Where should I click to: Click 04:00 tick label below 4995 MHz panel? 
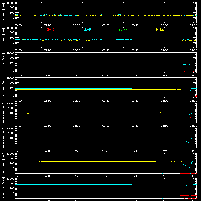[193, 151]
